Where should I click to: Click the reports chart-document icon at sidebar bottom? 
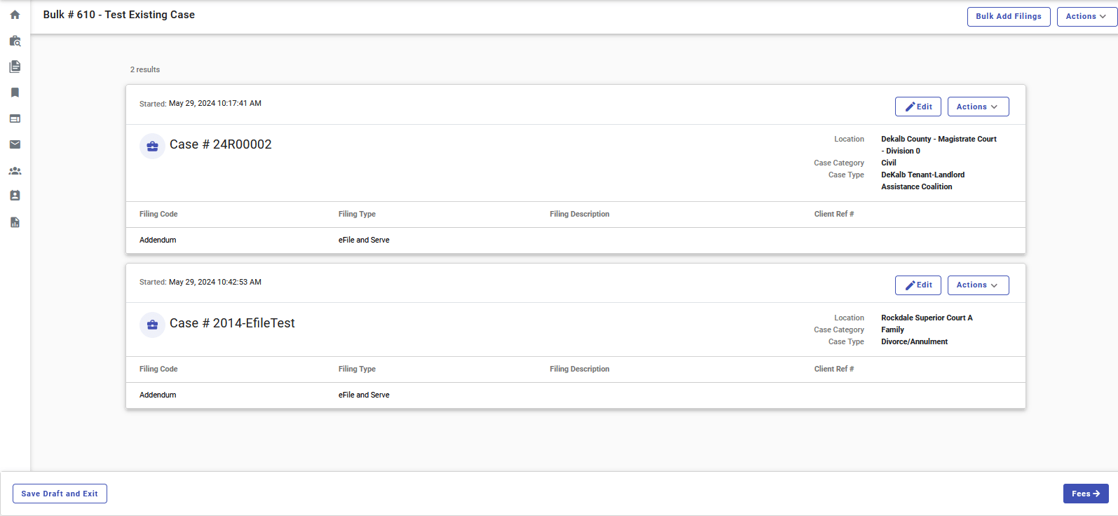[x=14, y=222]
